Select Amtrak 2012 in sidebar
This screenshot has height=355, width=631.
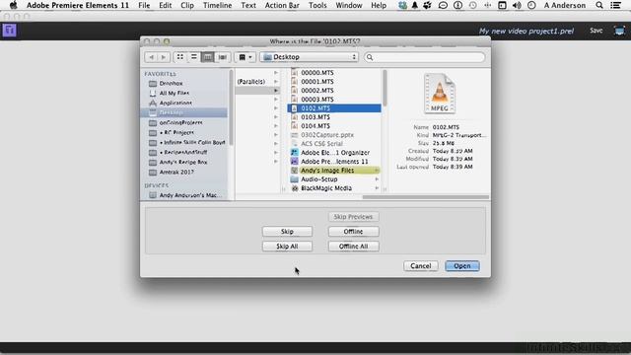pos(176,173)
